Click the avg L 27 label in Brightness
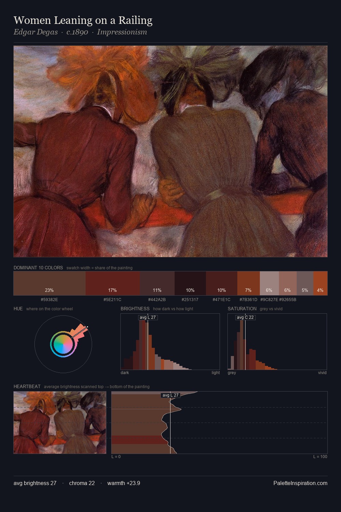This screenshot has width=341, height=512. [x=148, y=317]
